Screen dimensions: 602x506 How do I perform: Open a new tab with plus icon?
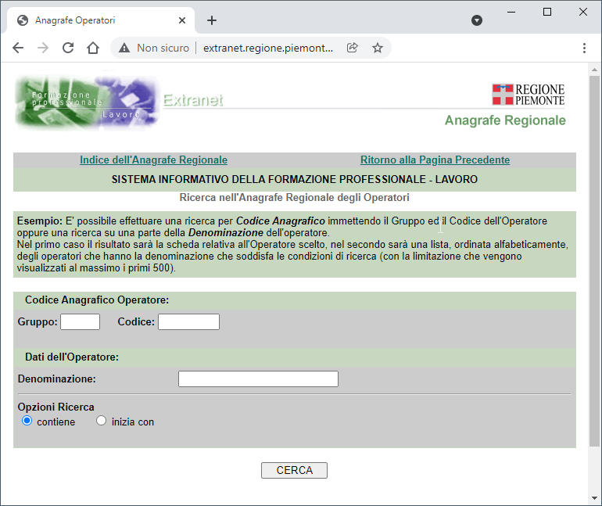(x=212, y=20)
